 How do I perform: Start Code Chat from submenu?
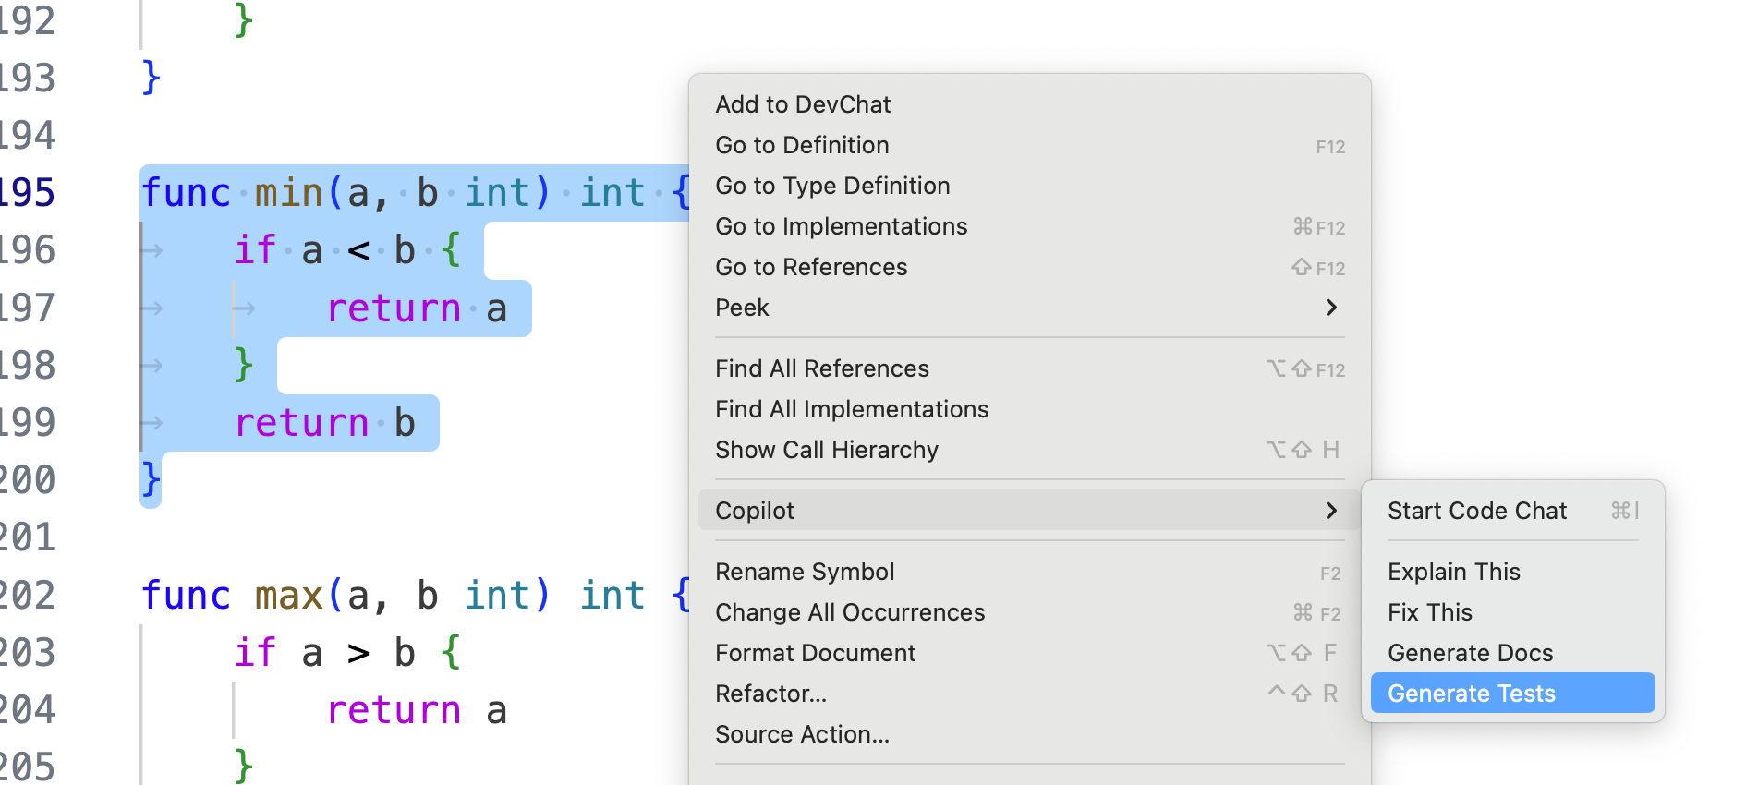(1476, 511)
